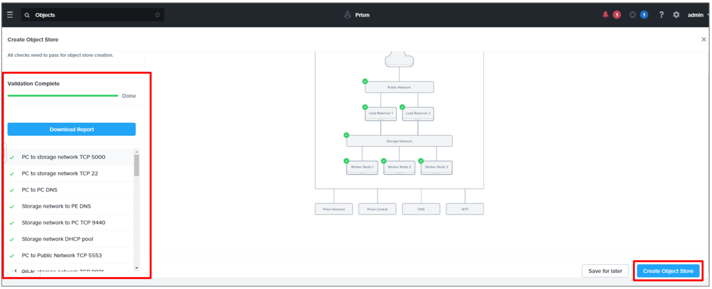Click the Worker Node 3 diagram box

coord(437,167)
